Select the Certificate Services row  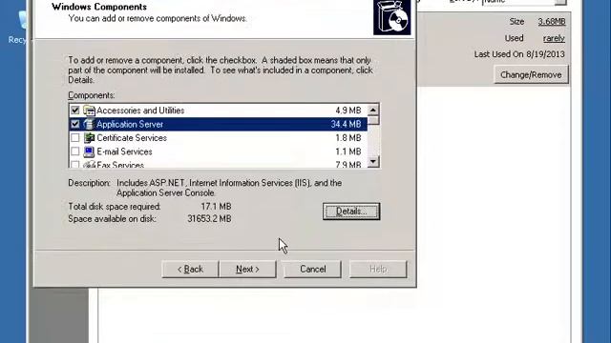coord(218,137)
